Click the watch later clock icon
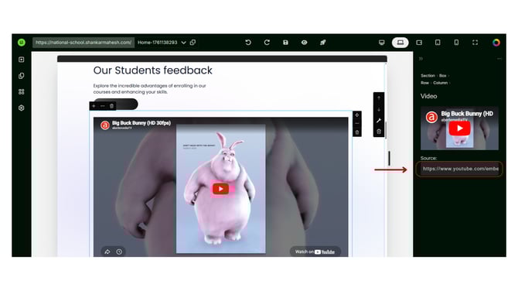Viewport: 518px width, 291px height. 119,252
